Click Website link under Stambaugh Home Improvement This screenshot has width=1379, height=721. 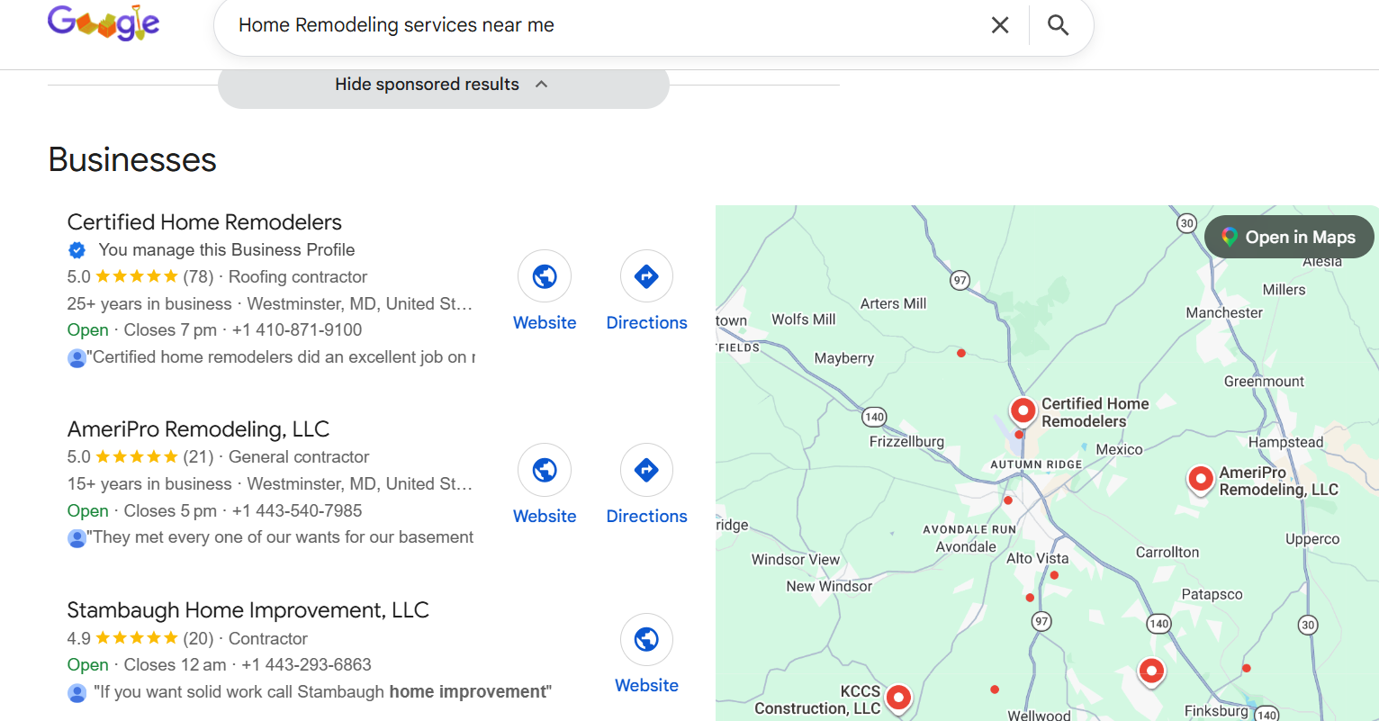(646, 686)
